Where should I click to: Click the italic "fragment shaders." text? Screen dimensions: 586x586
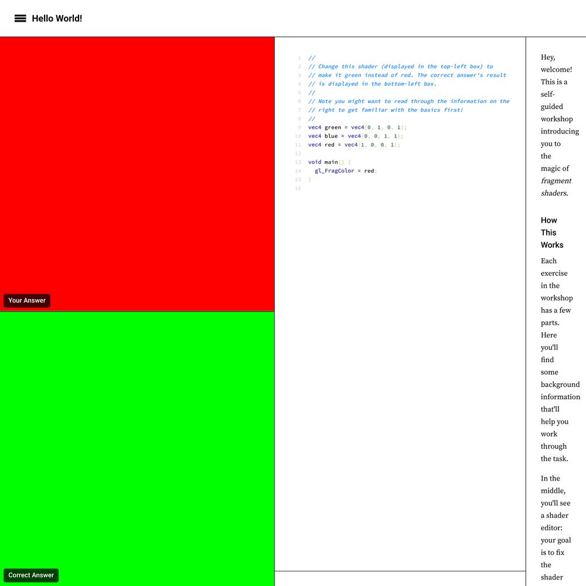pos(556,187)
